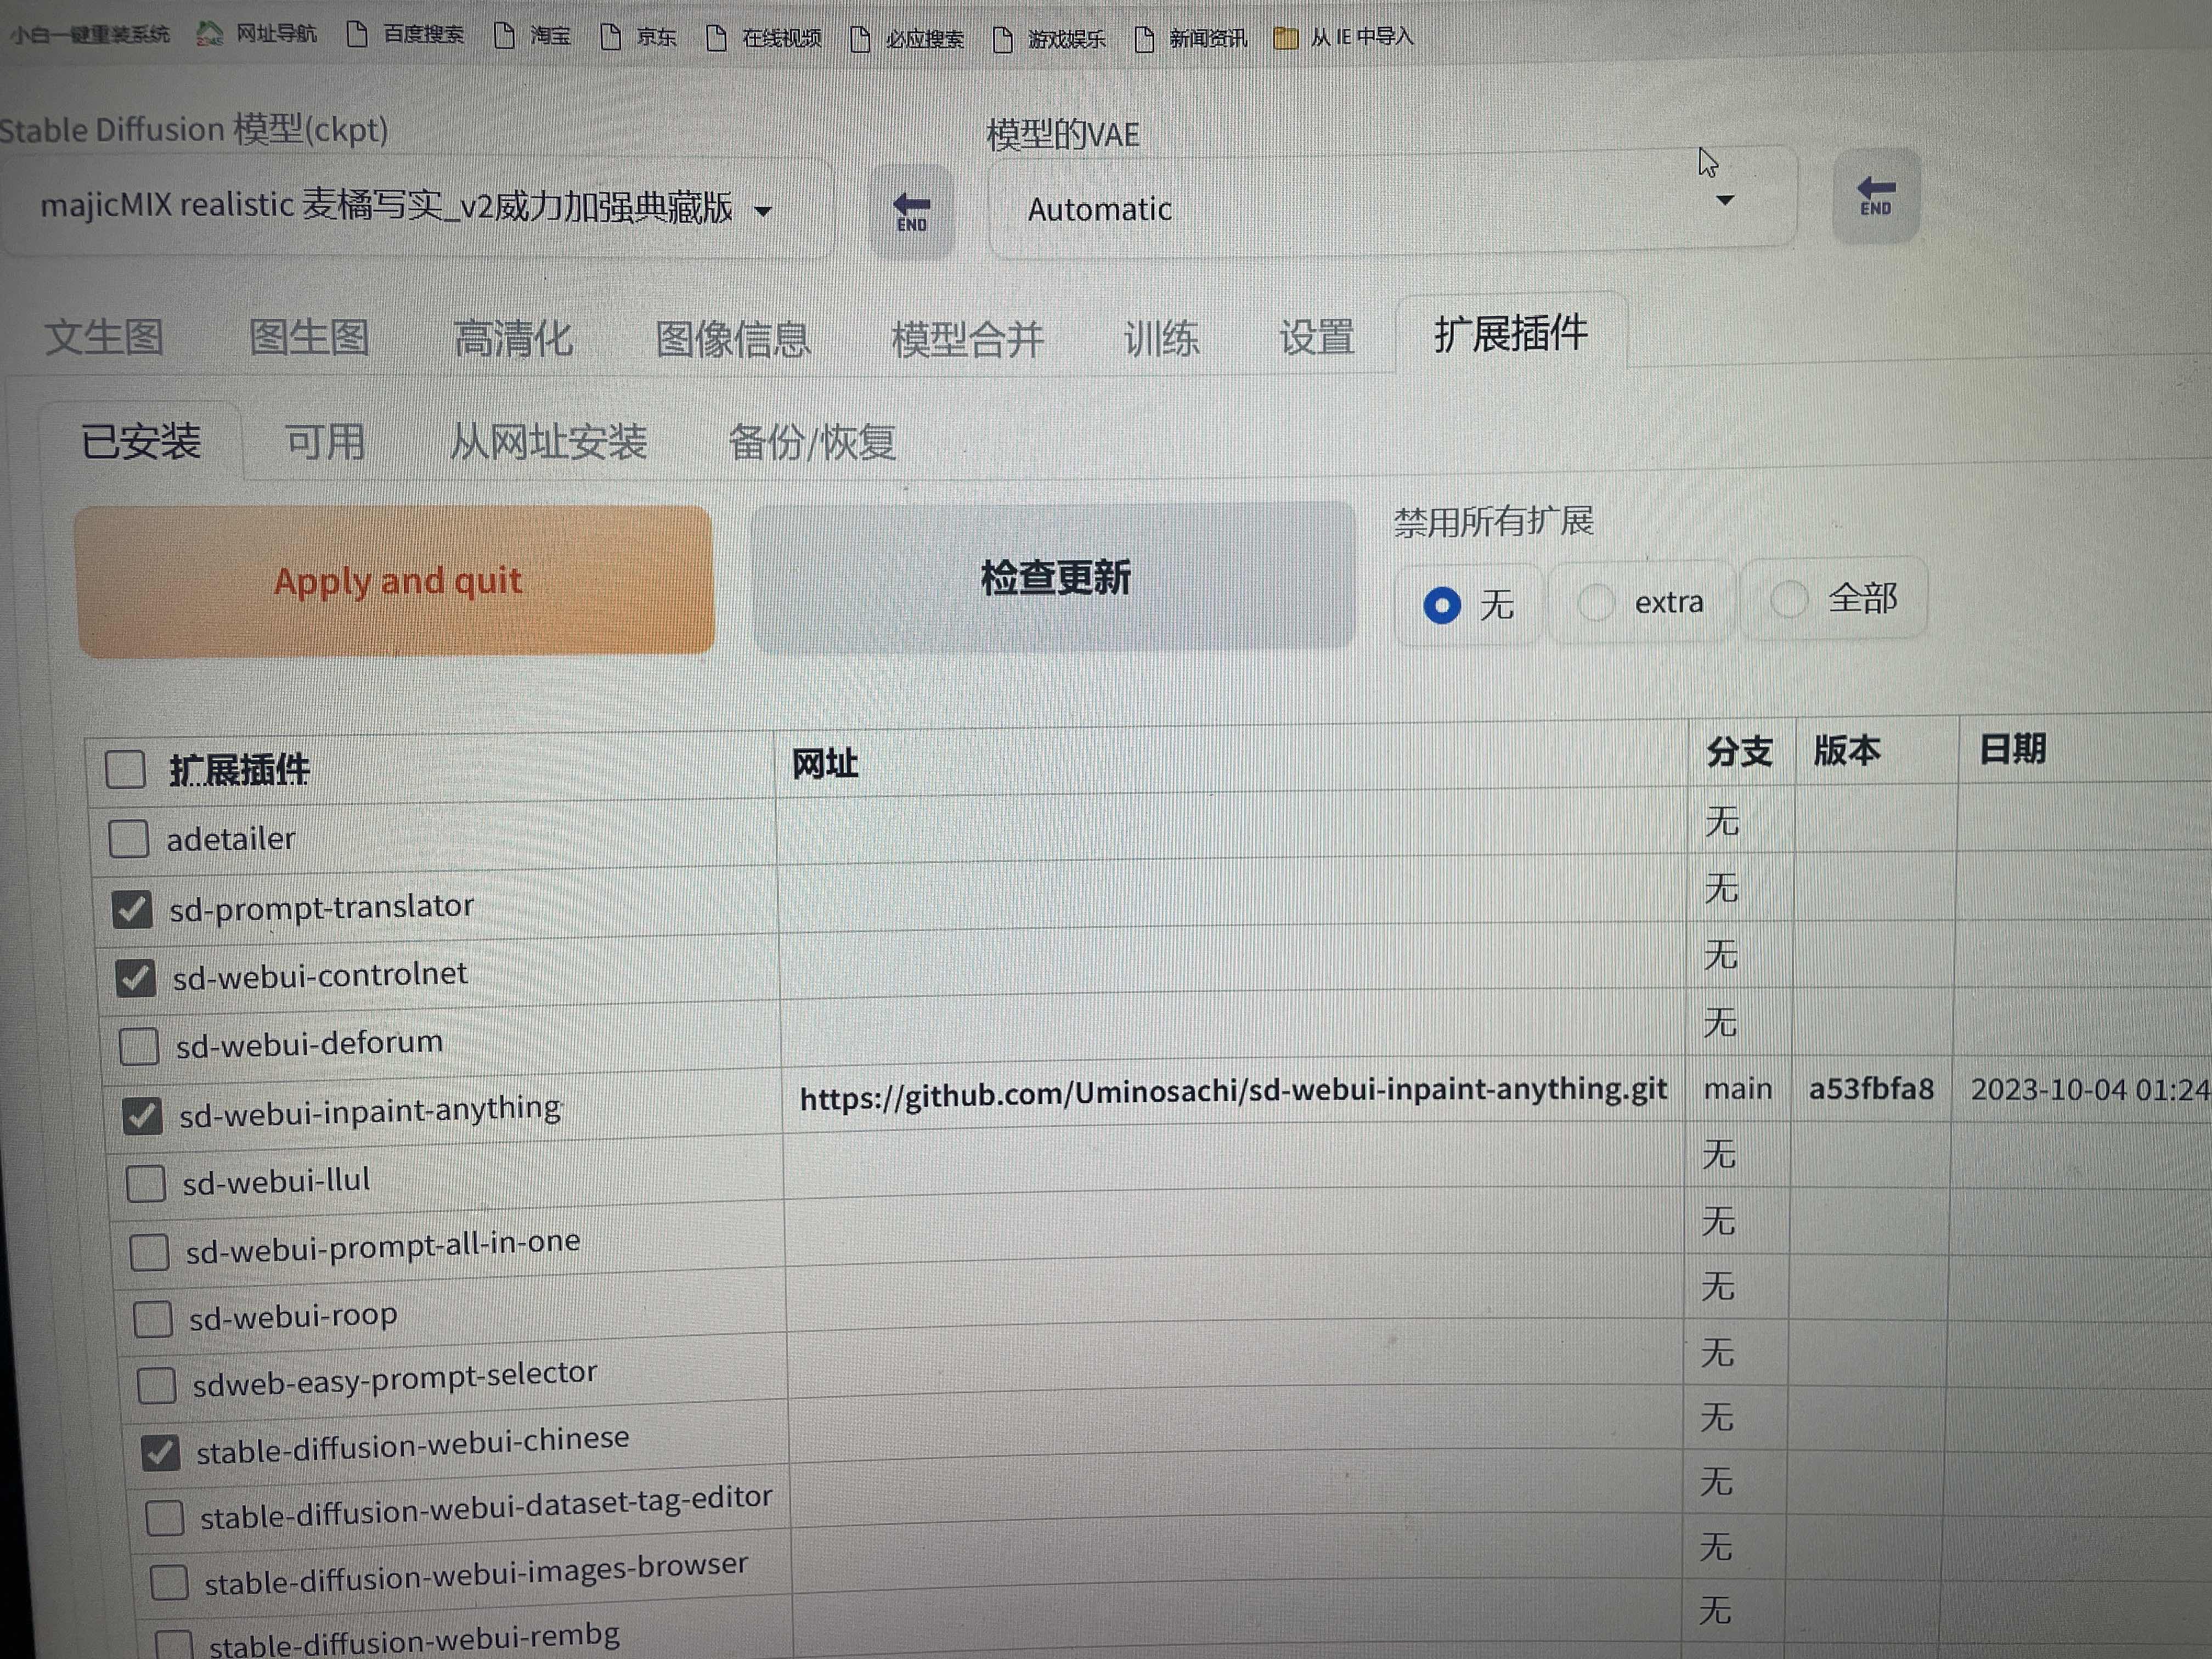Click the 网址 column header
The width and height of the screenshot is (2212, 1659).
pyautogui.click(x=825, y=763)
